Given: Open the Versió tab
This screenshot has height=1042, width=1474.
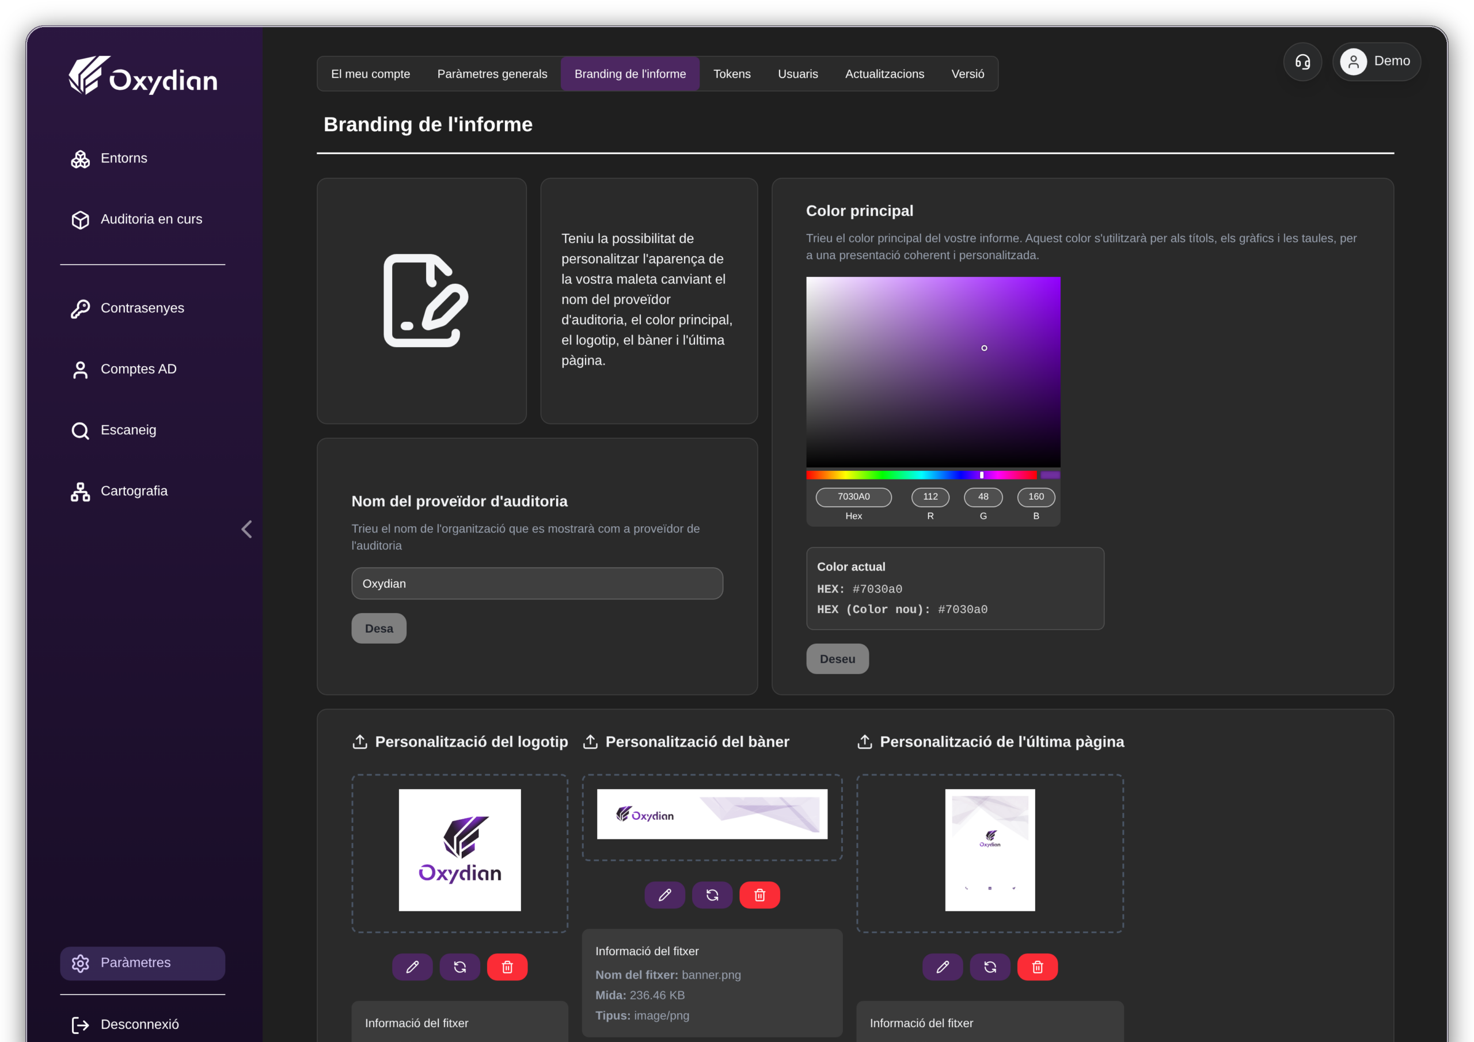Looking at the screenshot, I should pyautogui.click(x=967, y=74).
